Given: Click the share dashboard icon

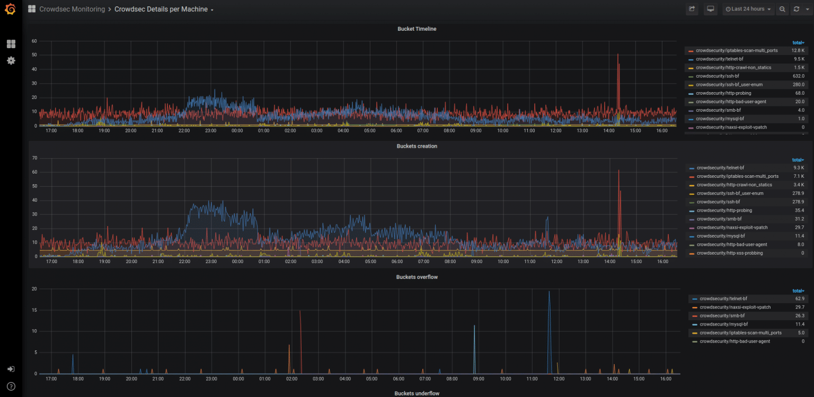Looking at the screenshot, I should point(692,9).
